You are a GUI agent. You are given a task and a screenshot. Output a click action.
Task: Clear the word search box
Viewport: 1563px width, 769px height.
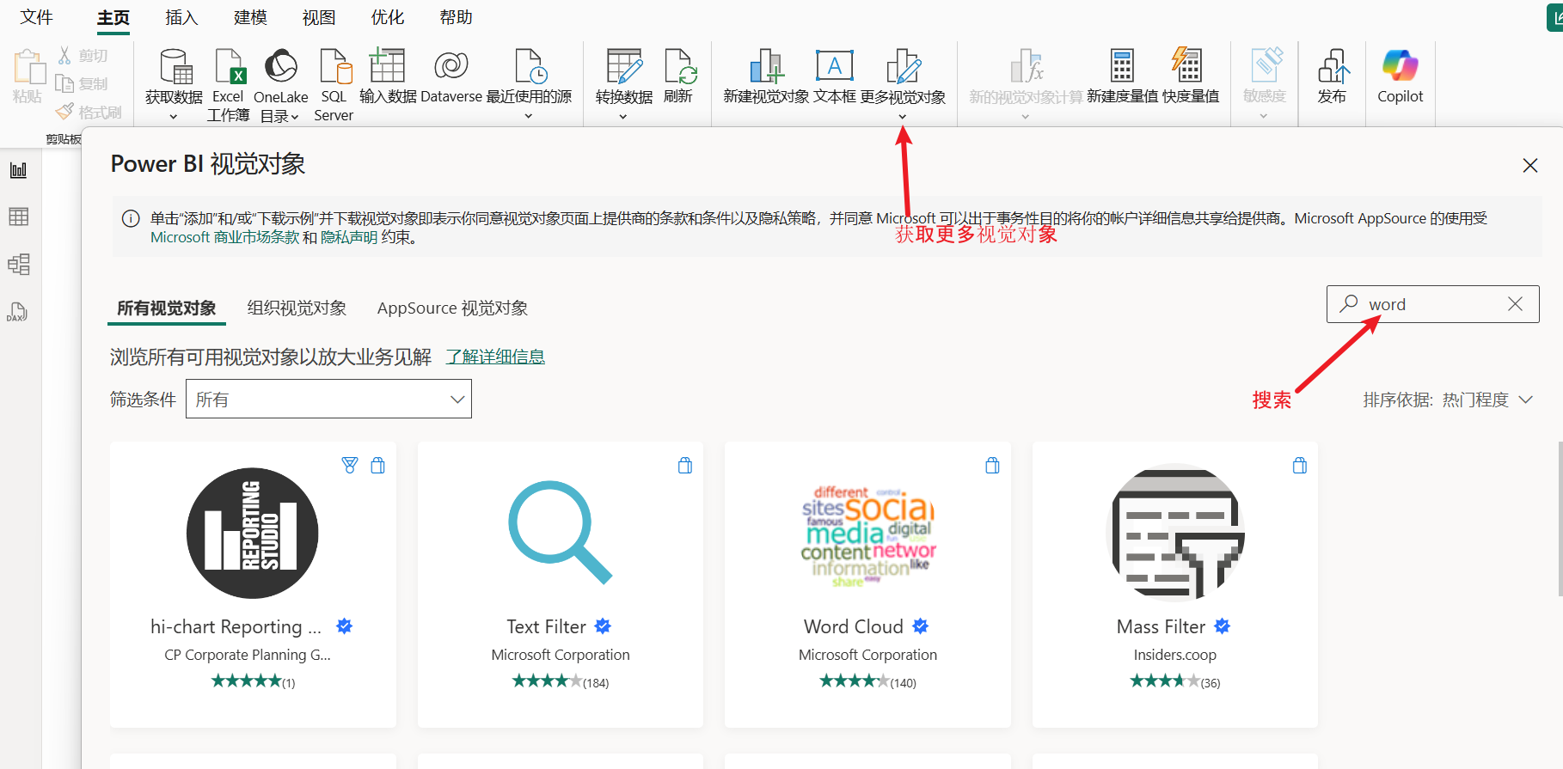point(1515,304)
